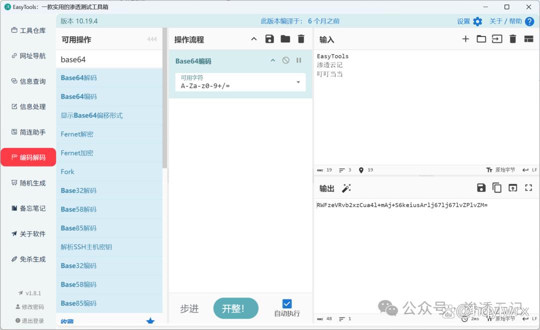
Task: Toggle the 自动执行 checkbox
Action: [287, 303]
